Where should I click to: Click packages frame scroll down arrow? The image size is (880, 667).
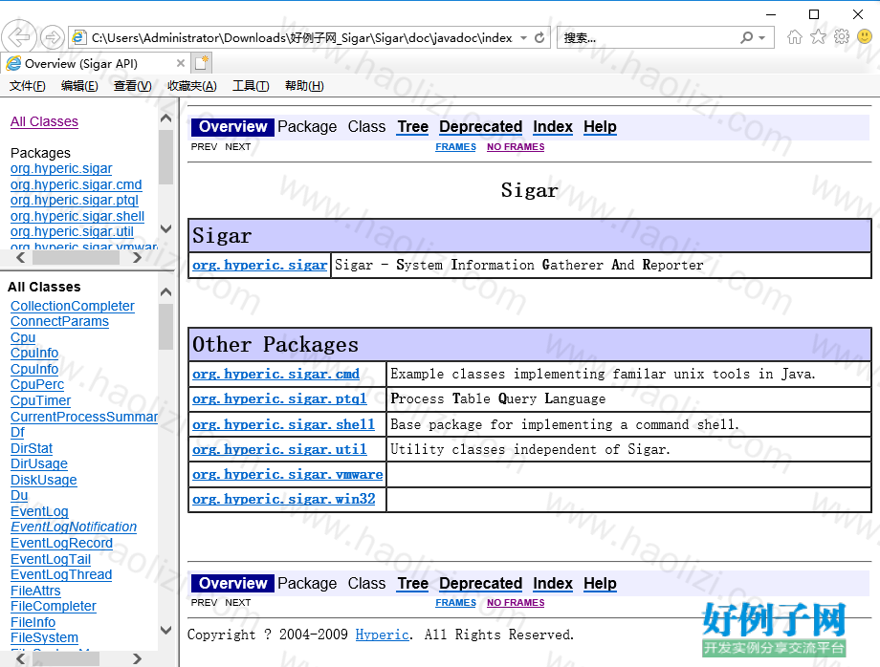(165, 228)
